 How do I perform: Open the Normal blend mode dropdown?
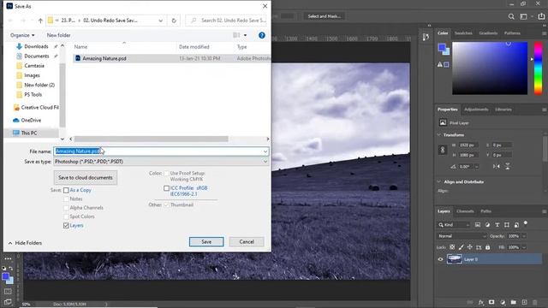point(462,236)
